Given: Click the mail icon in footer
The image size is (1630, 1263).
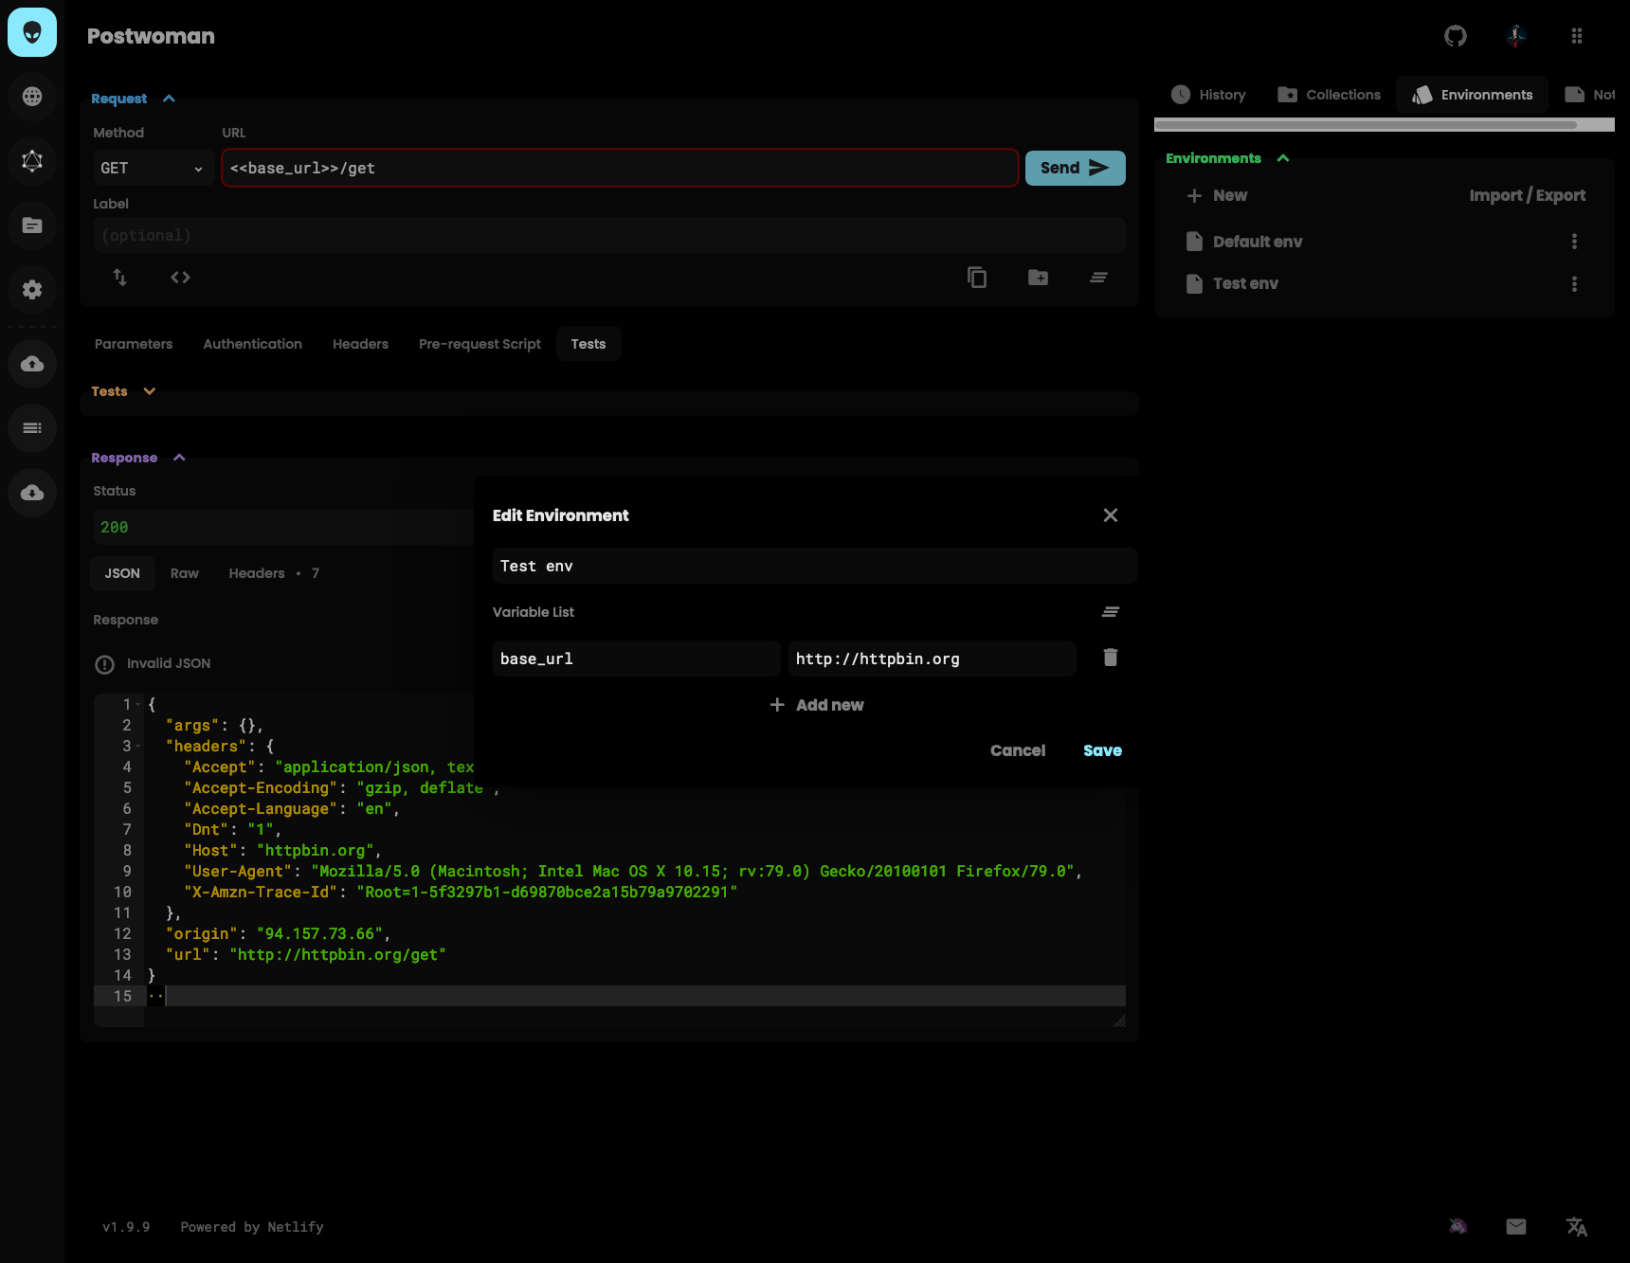Looking at the screenshot, I should tap(1516, 1227).
